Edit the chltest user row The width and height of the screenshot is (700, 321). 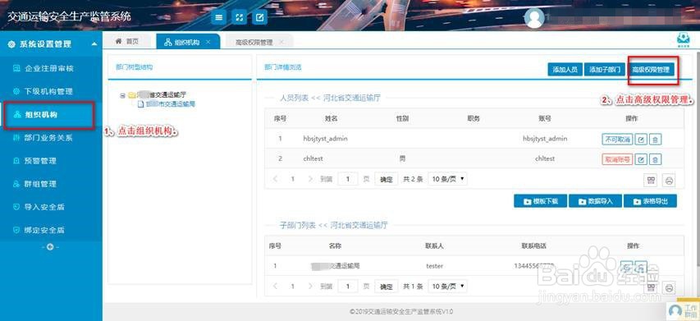(641, 159)
